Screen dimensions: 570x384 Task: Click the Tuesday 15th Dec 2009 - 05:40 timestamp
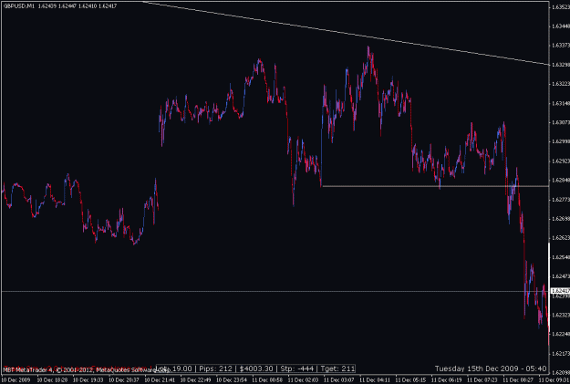click(x=491, y=368)
